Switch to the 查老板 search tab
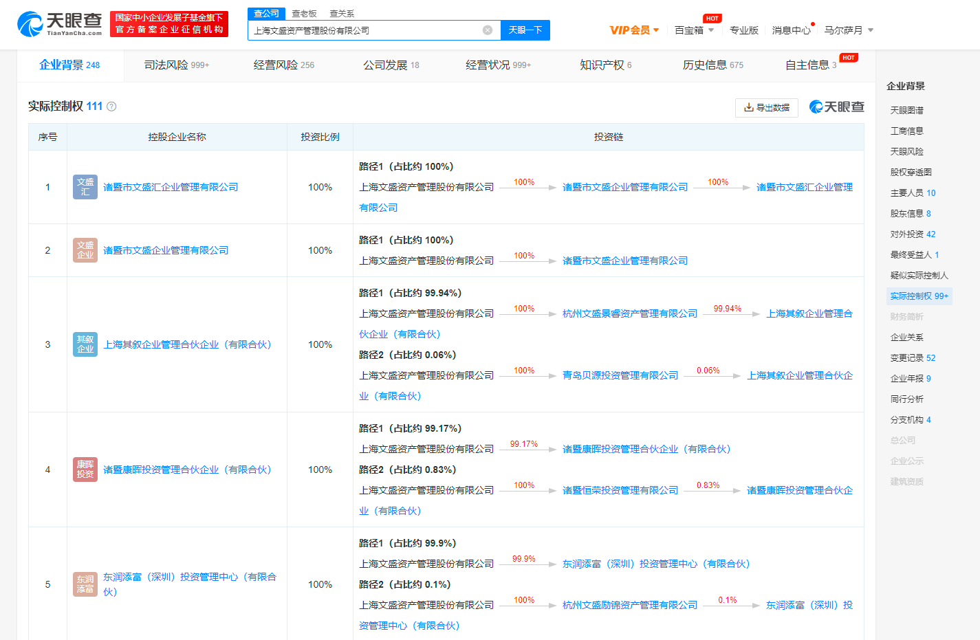Screen dimensions: 980x640 (304, 14)
